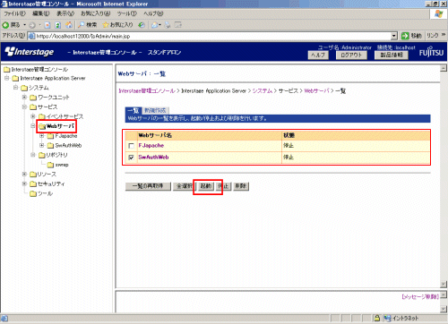Viewport: 448px width, 324px height.
Task: Click the Forward arrow toolbar icon
Action: coord(32,25)
